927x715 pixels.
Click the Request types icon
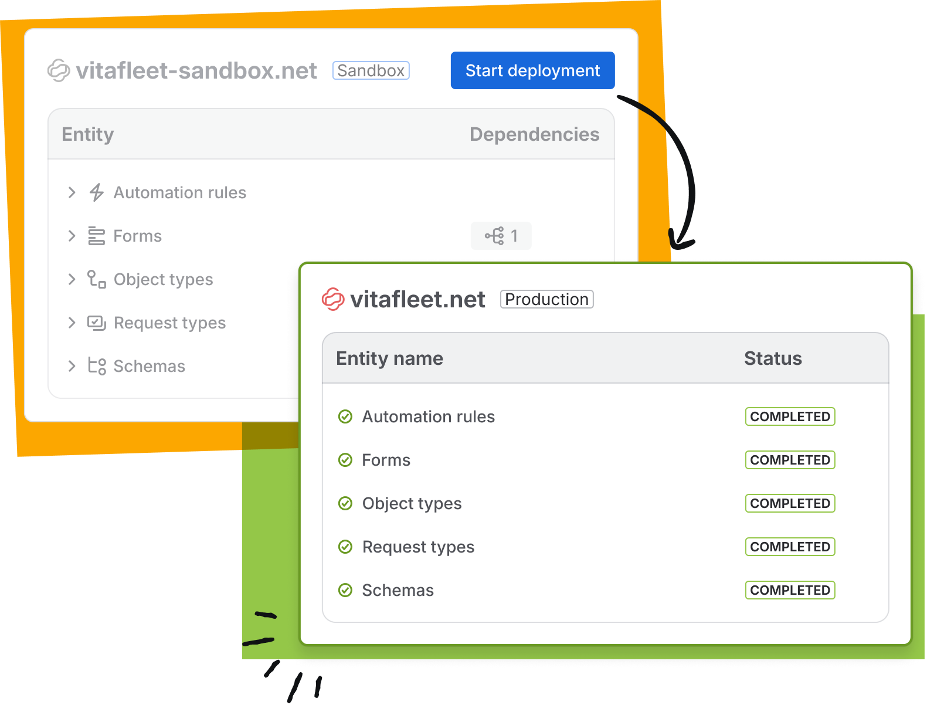(97, 323)
